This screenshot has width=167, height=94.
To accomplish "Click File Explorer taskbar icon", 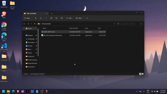I will point(8,91).
